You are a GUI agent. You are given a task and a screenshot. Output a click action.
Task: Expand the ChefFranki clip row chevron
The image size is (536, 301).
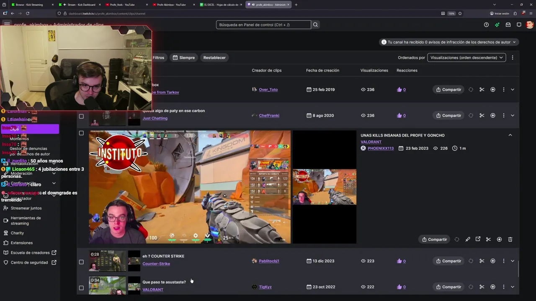click(513, 115)
